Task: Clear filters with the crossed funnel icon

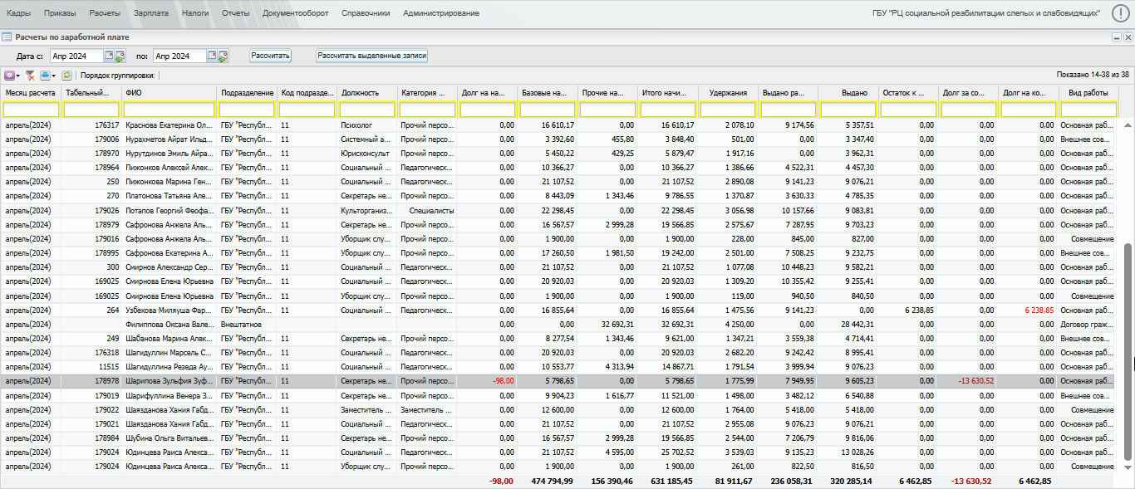Action: pos(30,75)
